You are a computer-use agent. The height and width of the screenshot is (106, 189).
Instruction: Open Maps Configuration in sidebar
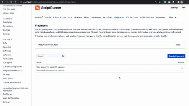[11, 98]
